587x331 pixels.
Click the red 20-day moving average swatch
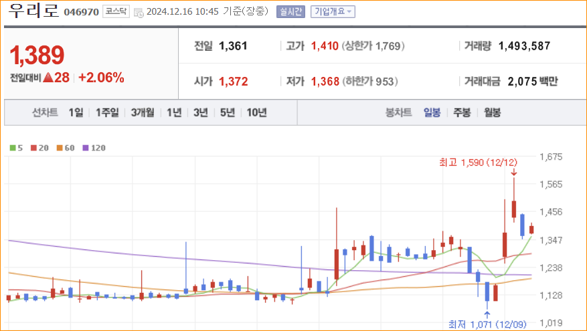[33, 148]
